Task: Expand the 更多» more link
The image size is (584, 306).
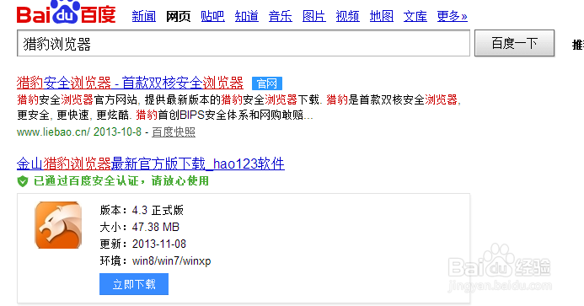Action: [x=453, y=16]
